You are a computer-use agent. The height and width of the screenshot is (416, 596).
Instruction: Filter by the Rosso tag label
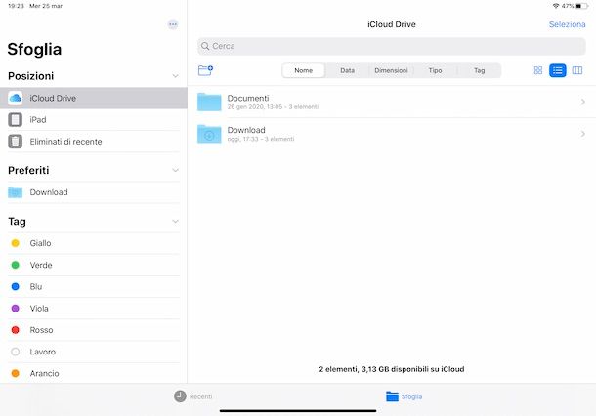(x=41, y=330)
